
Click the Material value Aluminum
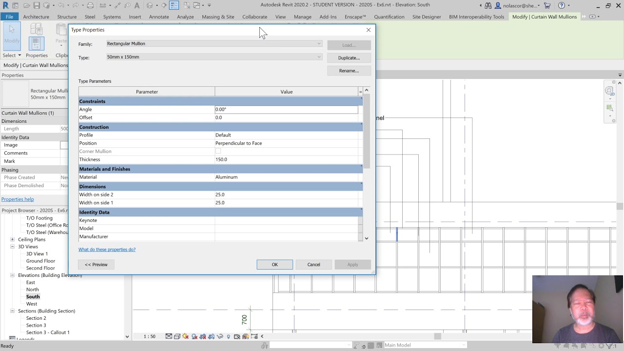click(286, 177)
